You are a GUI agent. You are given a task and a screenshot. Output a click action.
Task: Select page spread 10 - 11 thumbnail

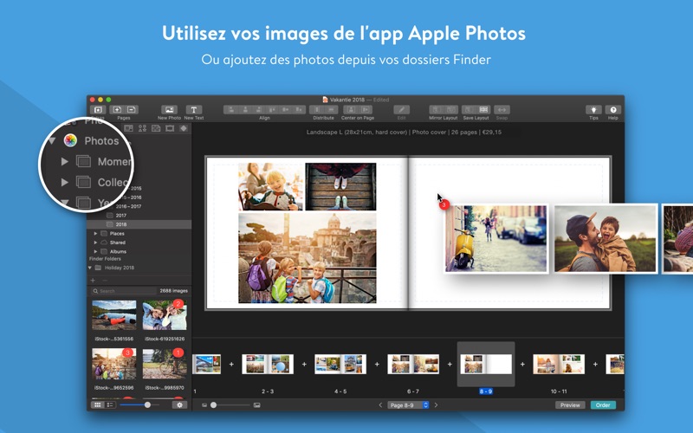559,364
